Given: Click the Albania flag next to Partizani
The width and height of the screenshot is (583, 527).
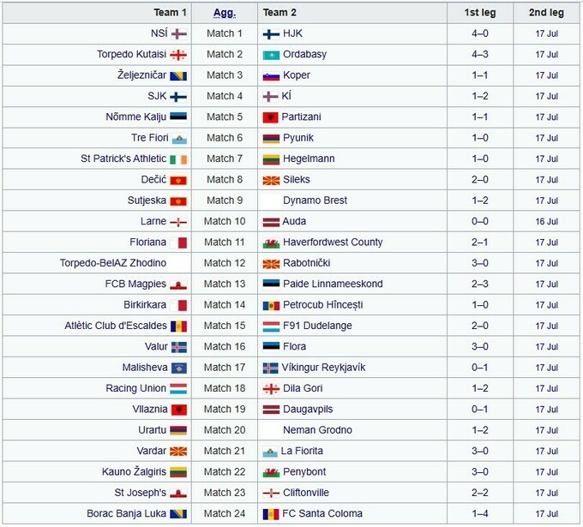Looking at the screenshot, I should coord(270,117).
